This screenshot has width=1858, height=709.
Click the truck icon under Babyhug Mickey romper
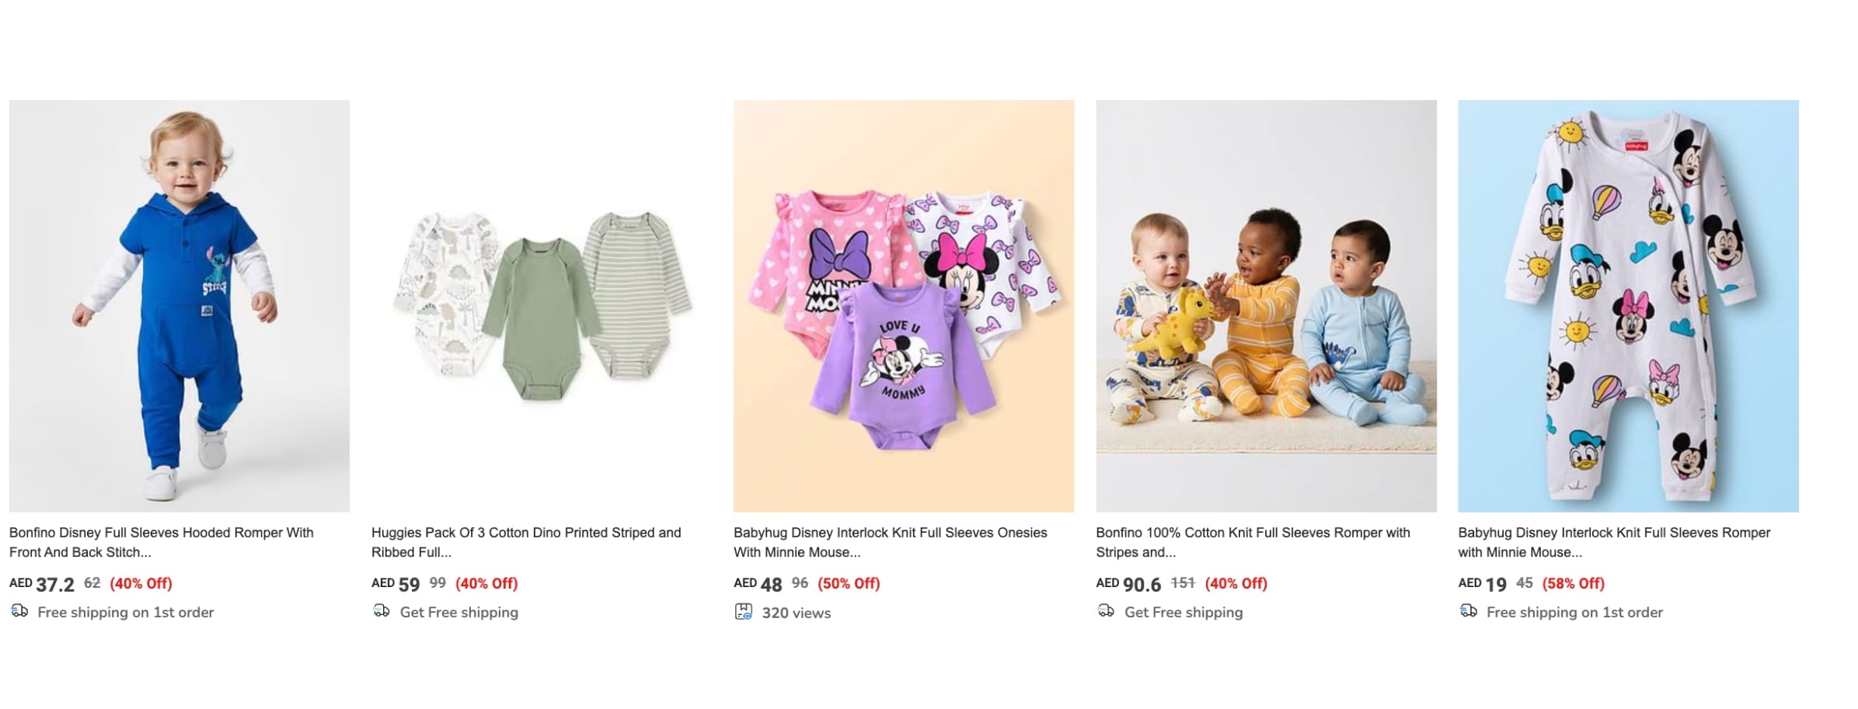pos(1468,611)
